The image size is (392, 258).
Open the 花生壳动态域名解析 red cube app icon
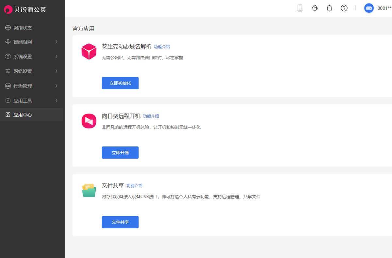(x=89, y=51)
